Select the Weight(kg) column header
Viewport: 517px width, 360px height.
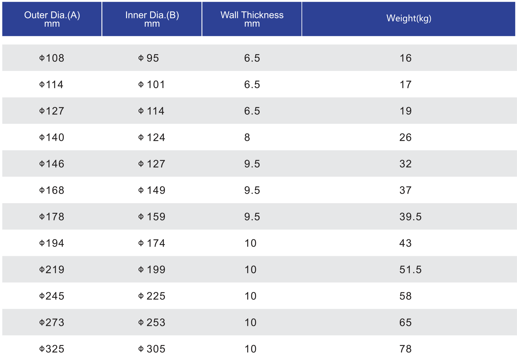pos(408,18)
